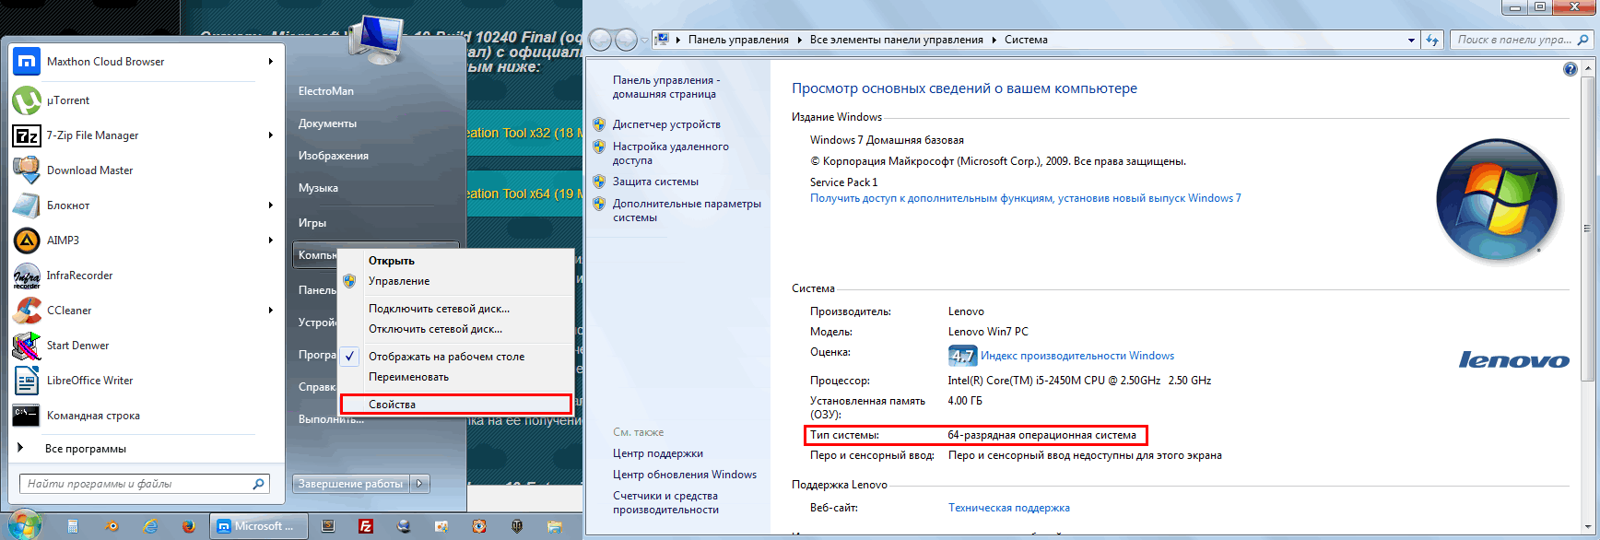Open Центр обновления Windows link

[x=685, y=475]
